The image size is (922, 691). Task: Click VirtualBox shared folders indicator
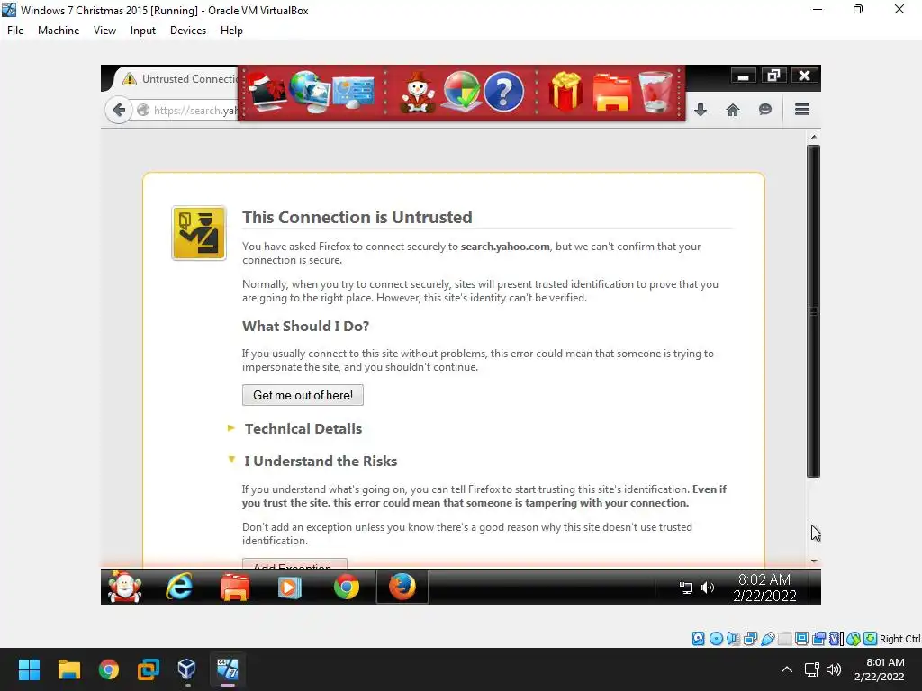784,639
